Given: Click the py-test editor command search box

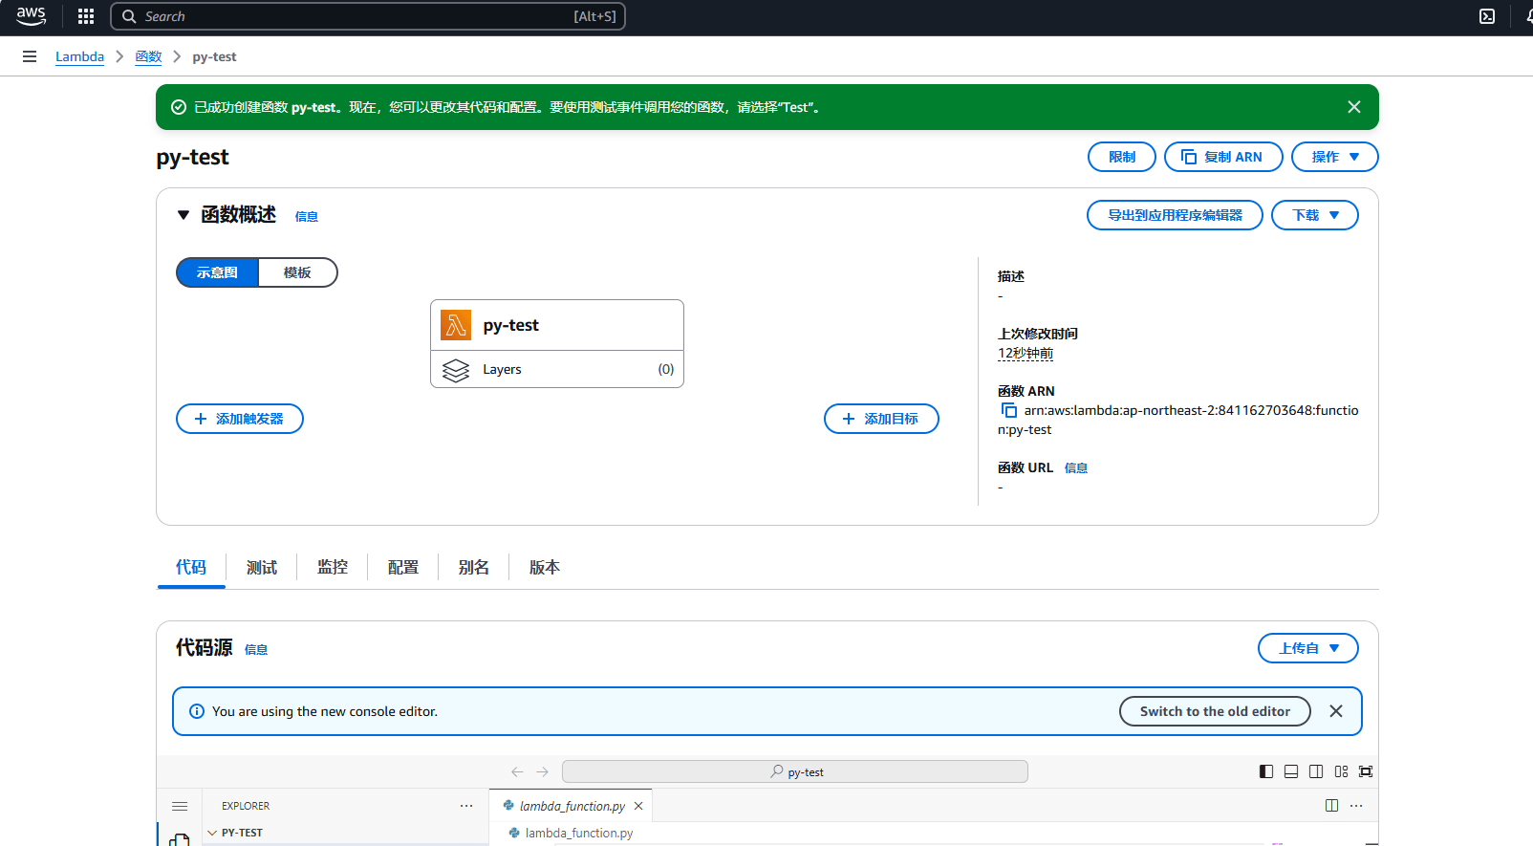Looking at the screenshot, I should coord(795,771).
